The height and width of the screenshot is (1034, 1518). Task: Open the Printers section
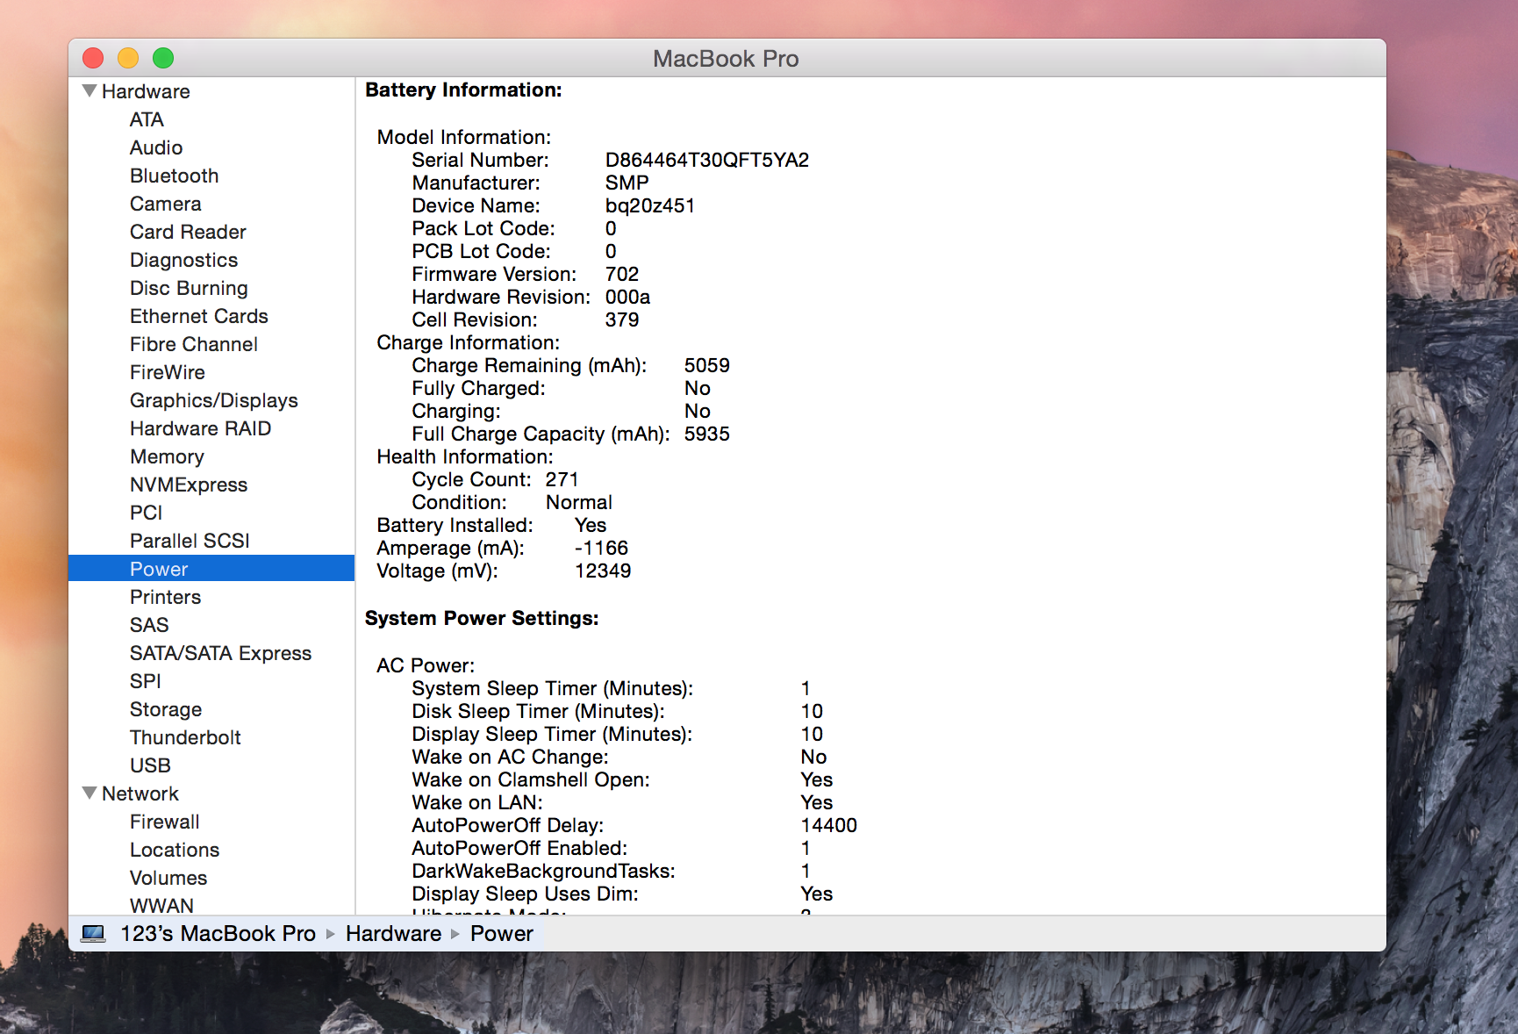coord(165,597)
